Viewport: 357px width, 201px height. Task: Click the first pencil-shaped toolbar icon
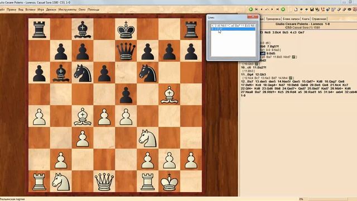coord(339,9)
